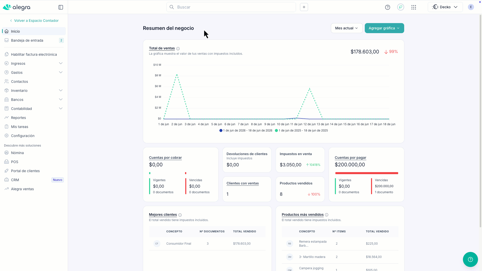Click the Buscar search field

coord(231,7)
